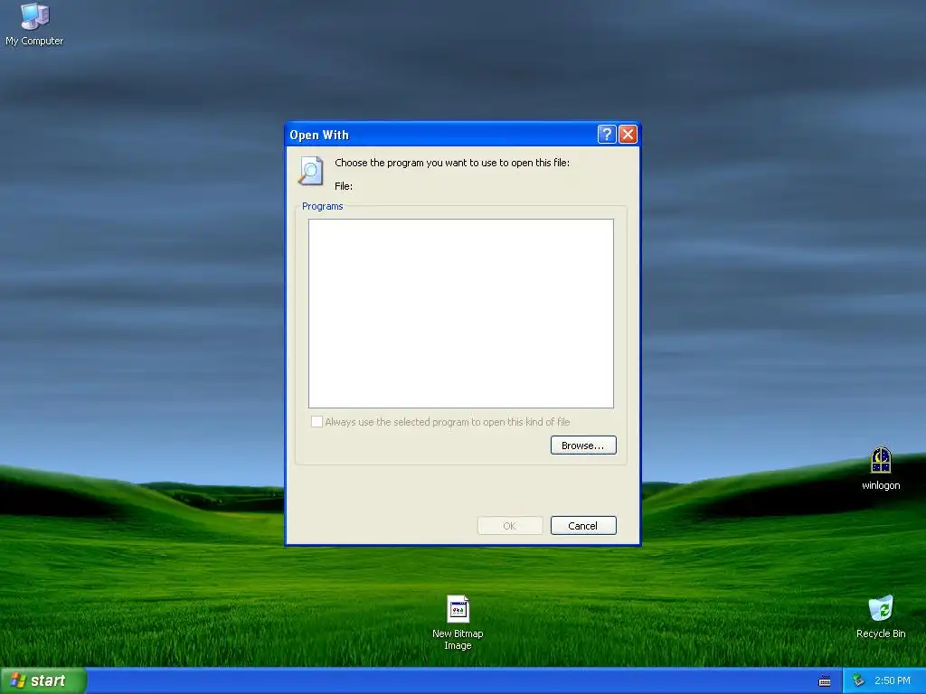Click the 'Choose the program' instruction text
This screenshot has height=694, width=926.
[452, 163]
